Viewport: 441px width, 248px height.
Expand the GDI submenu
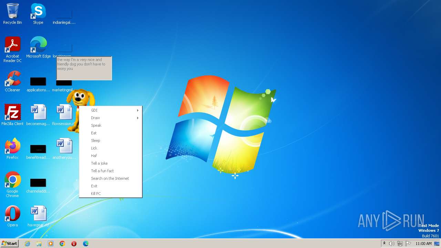[111, 110]
